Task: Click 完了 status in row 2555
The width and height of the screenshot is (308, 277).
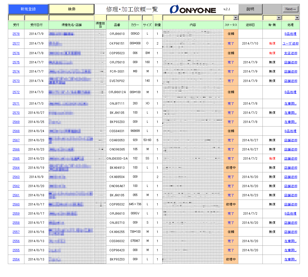Action: click(x=231, y=250)
